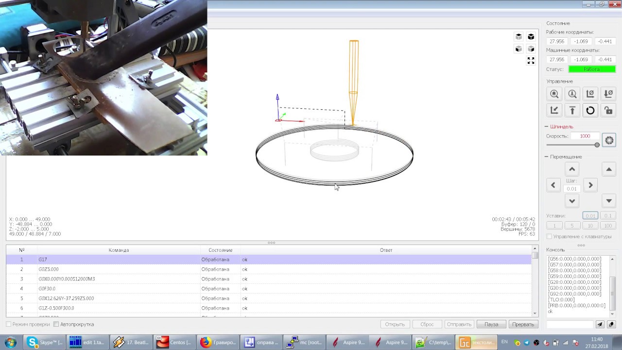
Task: Zero the XY work coordinates icon
Action: pyautogui.click(x=590, y=94)
